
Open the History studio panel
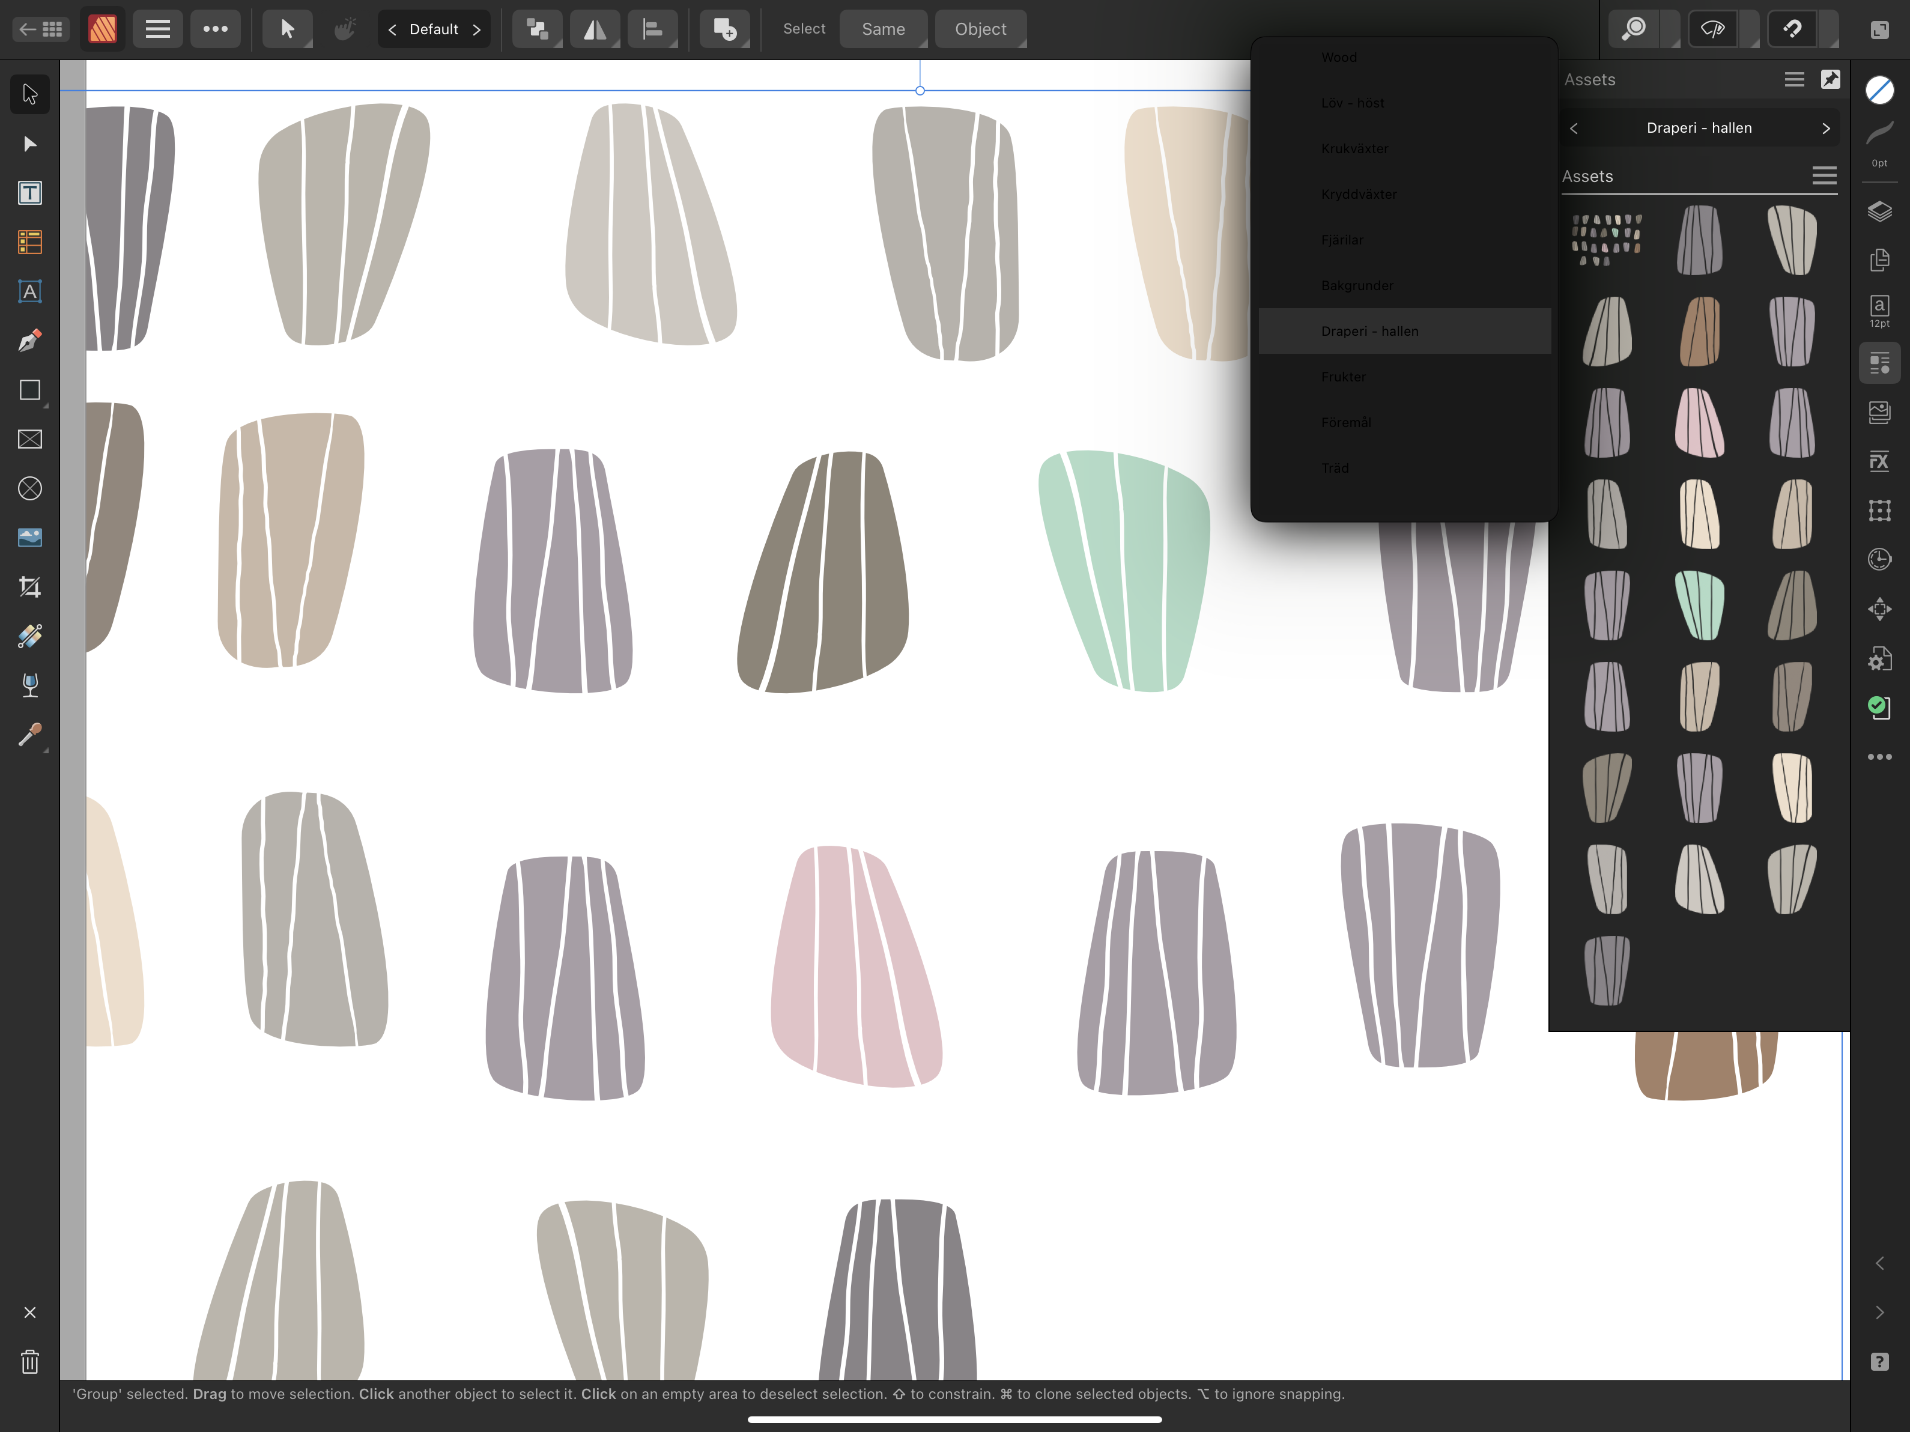[1879, 560]
